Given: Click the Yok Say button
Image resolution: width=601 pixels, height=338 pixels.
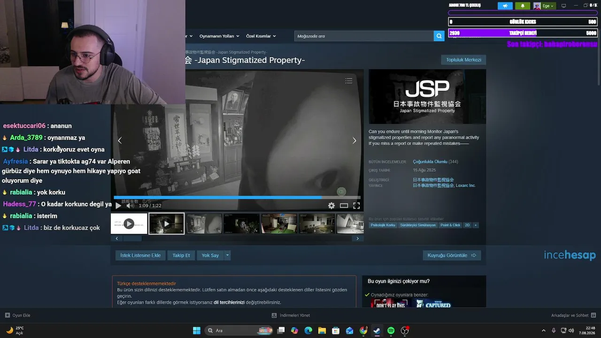Looking at the screenshot, I should [210, 255].
